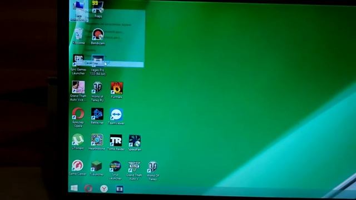The height and width of the screenshot is (200, 356).
Task: Open the Windows Start button
Action: pyautogui.click(x=74, y=188)
